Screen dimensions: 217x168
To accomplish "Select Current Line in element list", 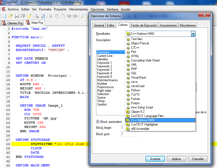I will tap(111, 56).
